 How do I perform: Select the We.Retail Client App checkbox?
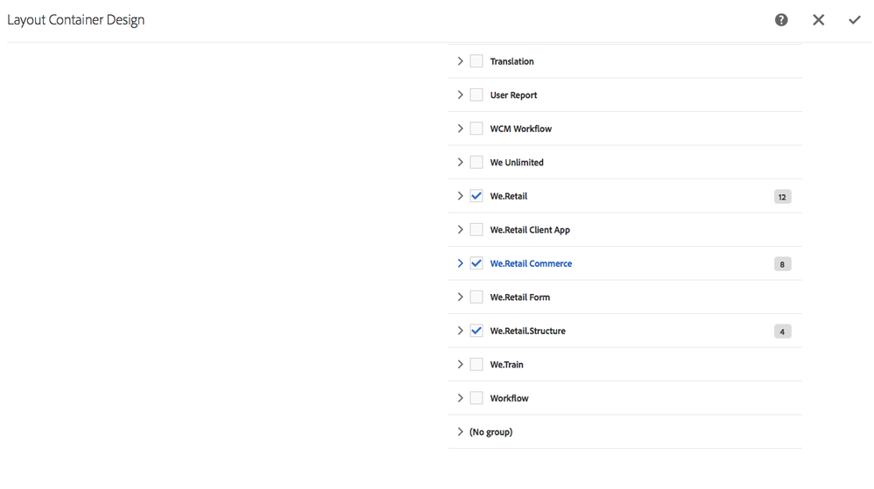tap(476, 229)
